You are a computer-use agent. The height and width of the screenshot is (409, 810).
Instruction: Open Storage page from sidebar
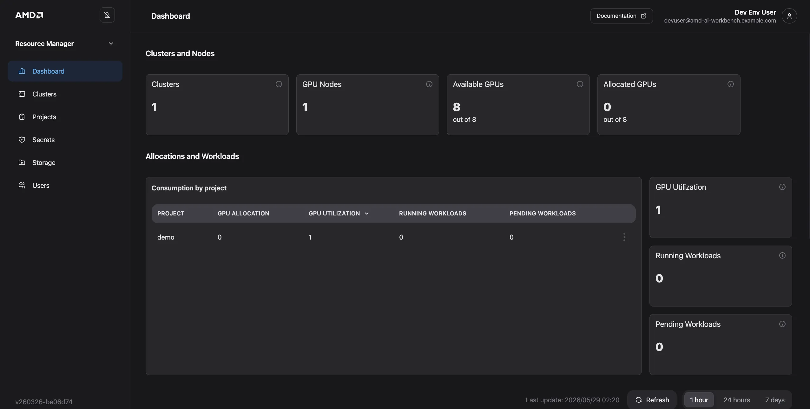click(x=65, y=162)
